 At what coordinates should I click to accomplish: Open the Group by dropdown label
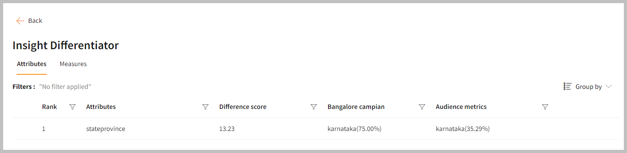pyautogui.click(x=588, y=87)
